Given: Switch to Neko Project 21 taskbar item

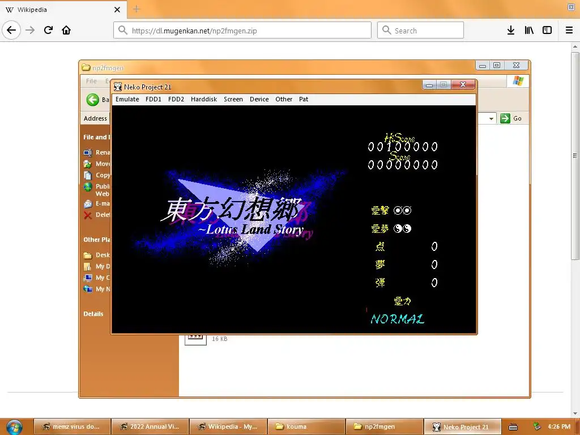Looking at the screenshot, I should coord(462,427).
